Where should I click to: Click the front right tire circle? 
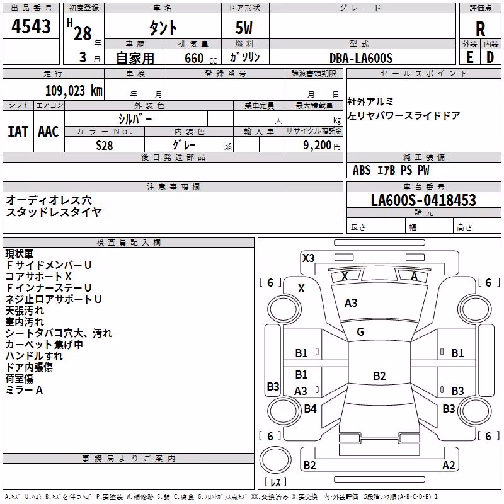pyautogui.click(x=475, y=310)
